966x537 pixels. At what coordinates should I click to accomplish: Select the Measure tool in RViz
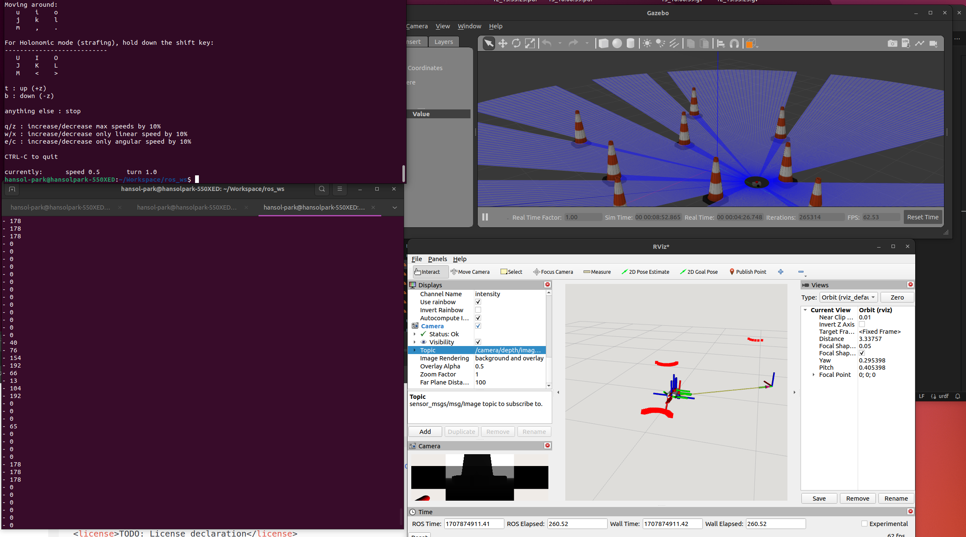pyautogui.click(x=597, y=272)
